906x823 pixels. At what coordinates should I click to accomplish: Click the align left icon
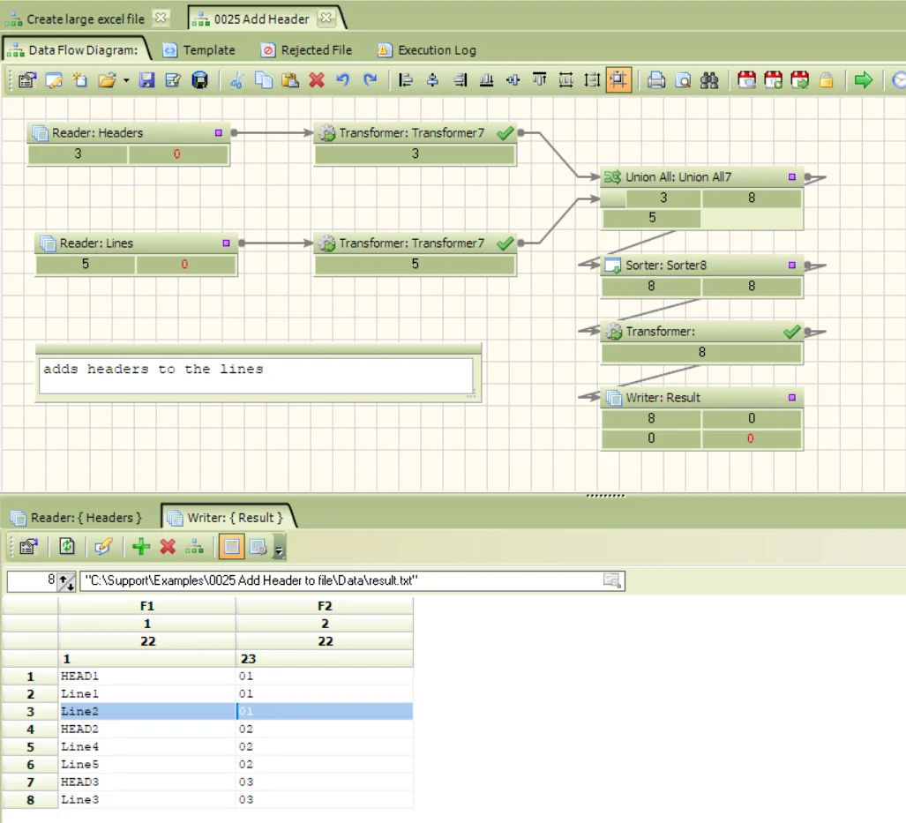pyautogui.click(x=406, y=79)
